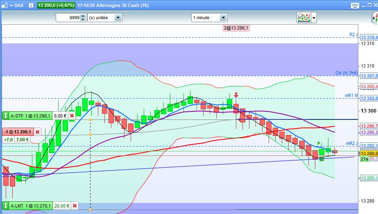The width and height of the screenshot is (378, 214).
Task: Click the 20,00 € limit order value
Action: click(62, 206)
